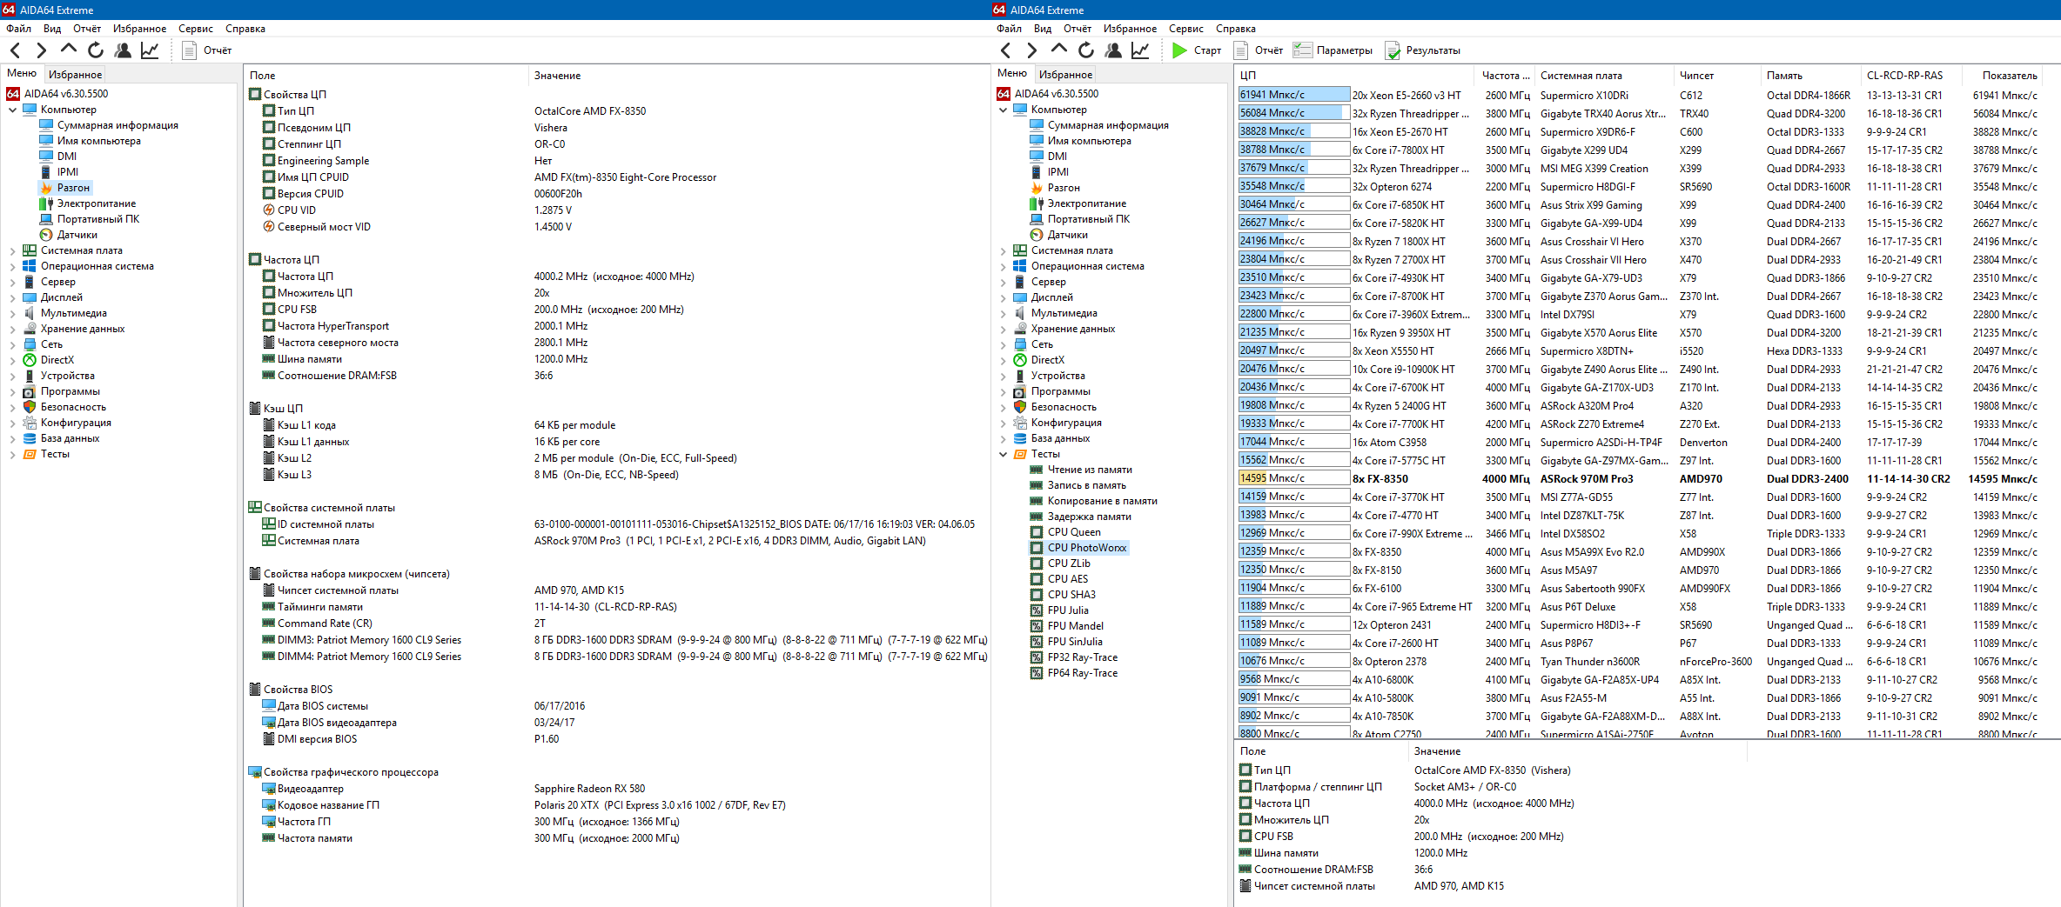Open Результаты in the right window toolbar

coord(1423,50)
